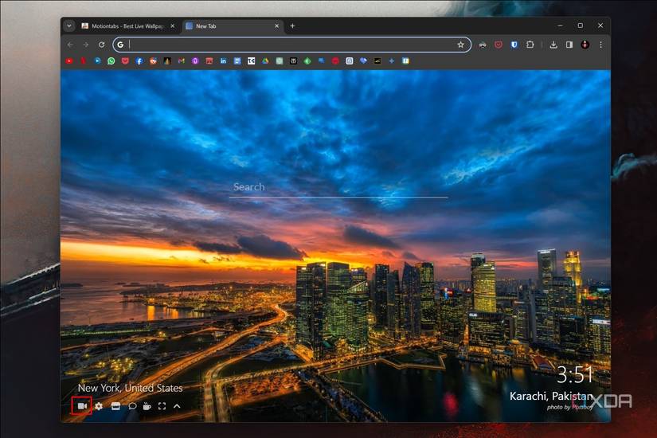657x438 pixels.
Task: Open the Reddit bookmark
Action: pos(154,61)
